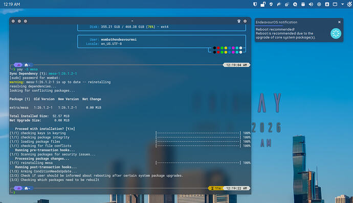Click 'Running pre-transaction hooks...' line

[x=45, y=150]
